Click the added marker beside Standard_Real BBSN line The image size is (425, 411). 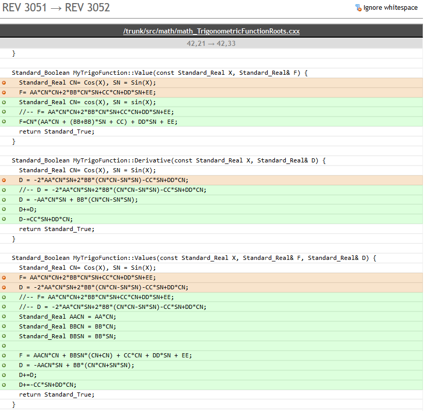4,336
